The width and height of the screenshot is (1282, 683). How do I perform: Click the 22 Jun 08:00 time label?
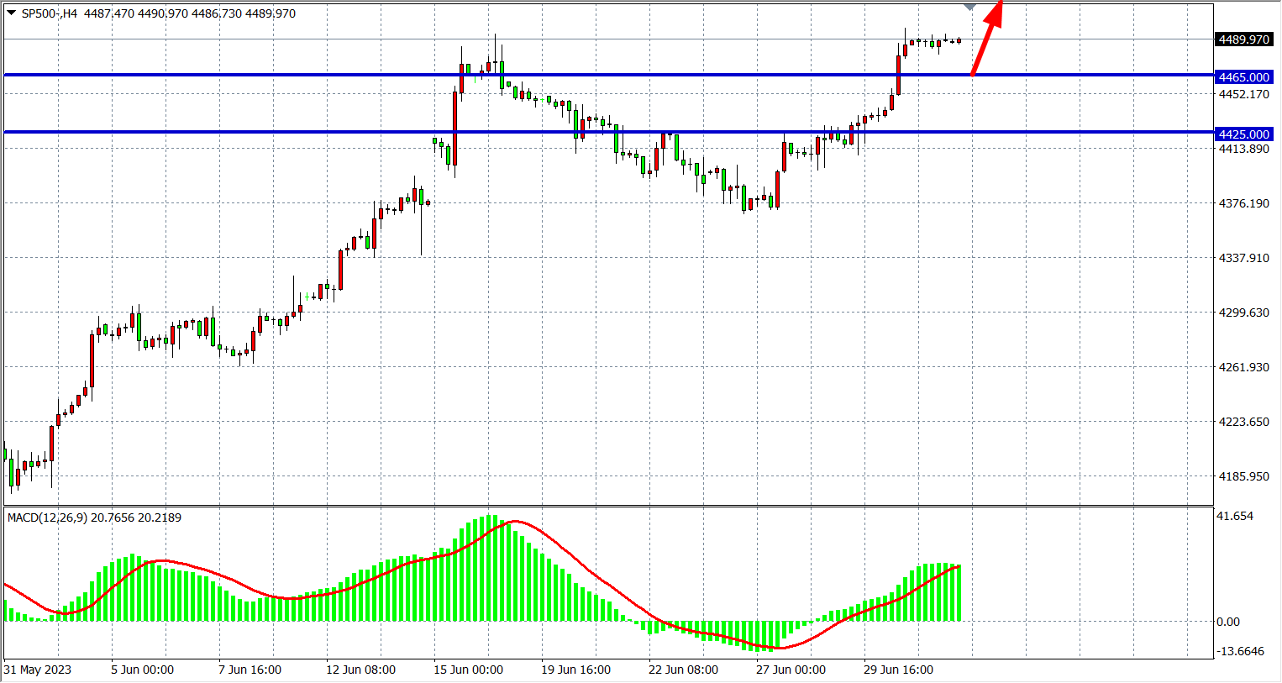(x=683, y=670)
